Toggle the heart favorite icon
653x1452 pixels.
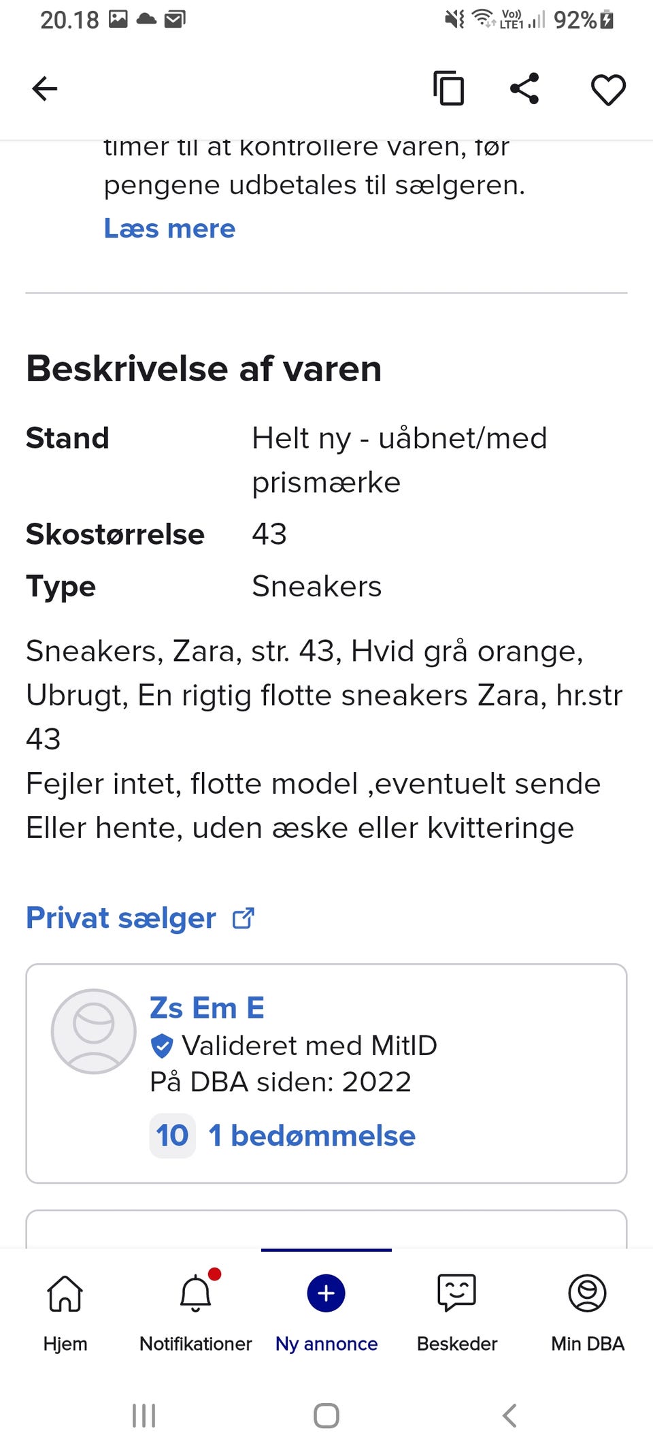tap(608, 89)
